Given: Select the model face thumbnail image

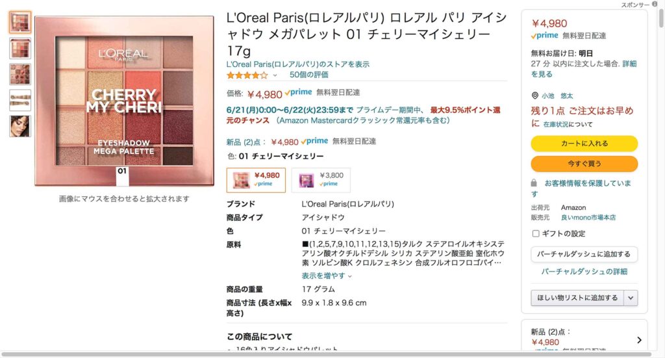Looking at the screenshot, I should click(x=20, y=126).
